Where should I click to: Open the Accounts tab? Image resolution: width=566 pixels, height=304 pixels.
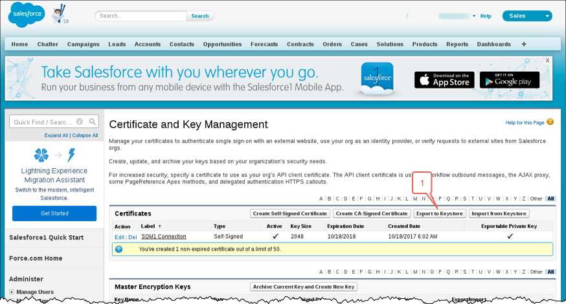(x=148, y=44)
